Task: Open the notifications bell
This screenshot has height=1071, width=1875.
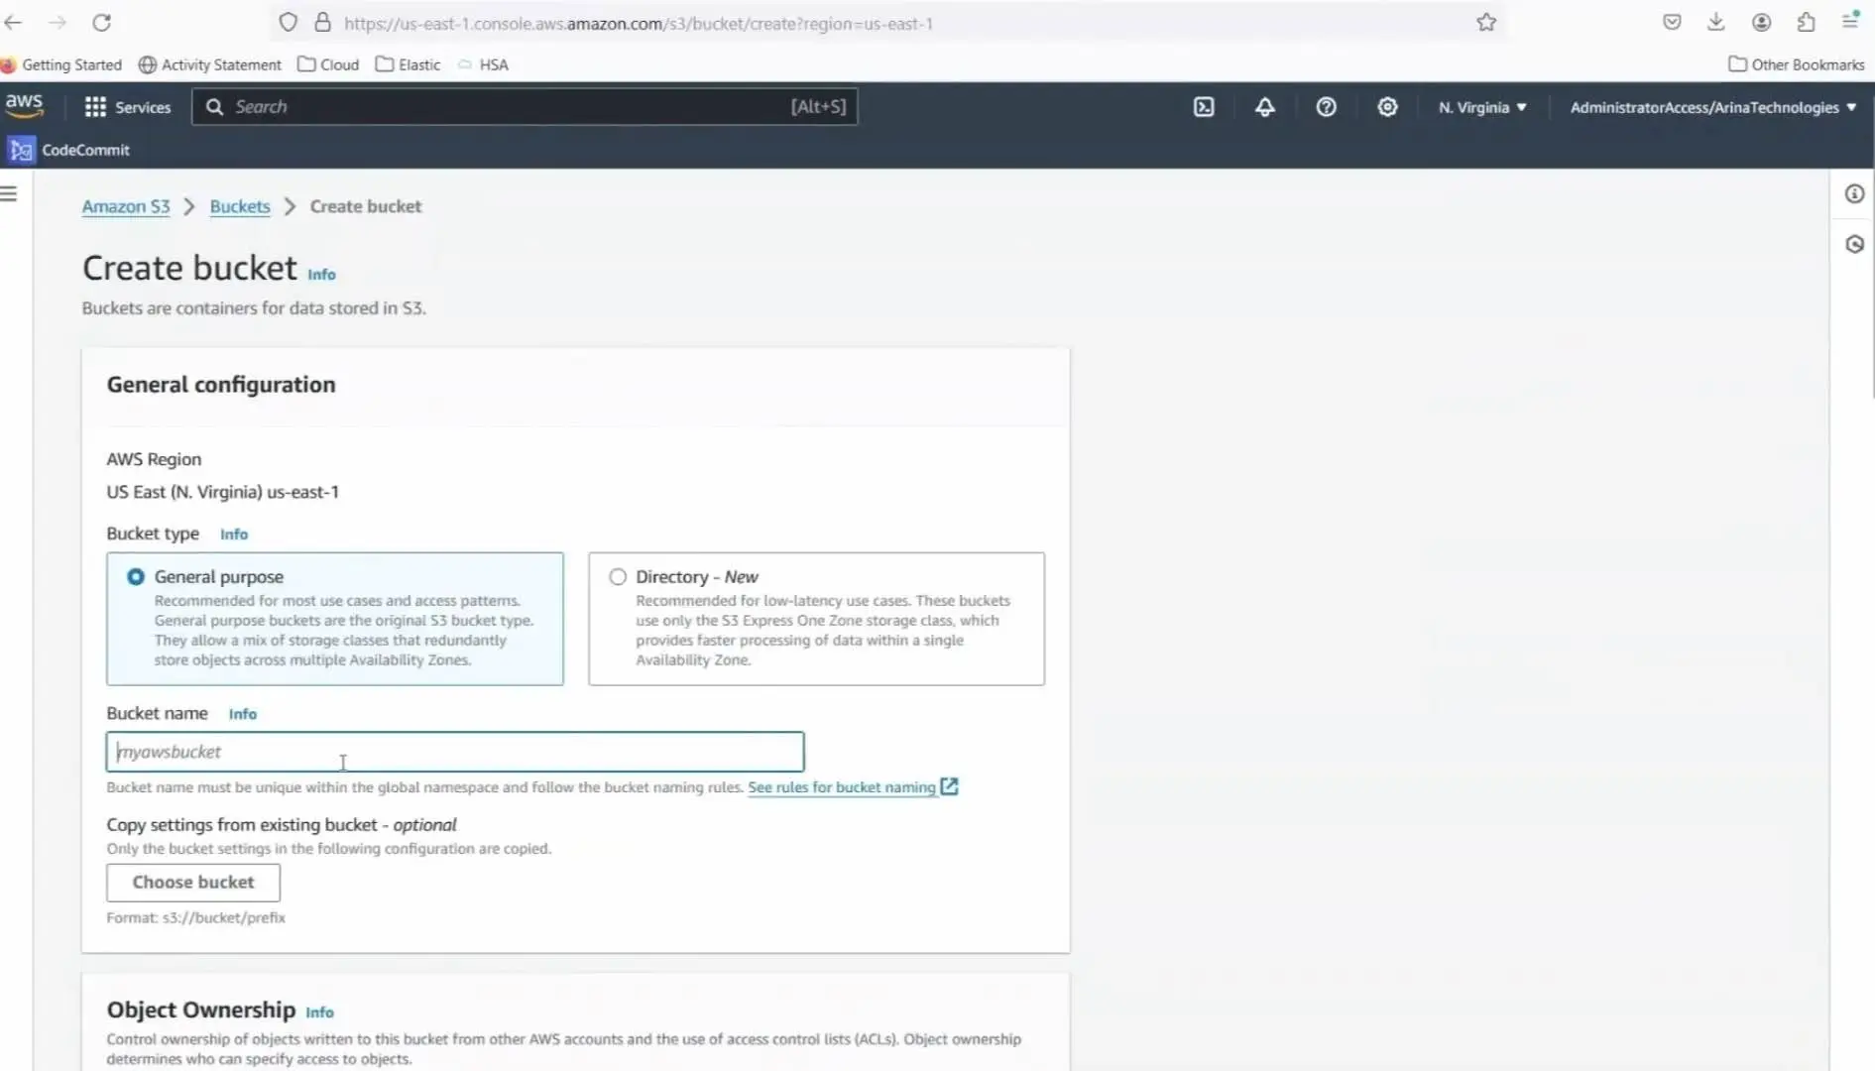Action: coord(1264,107)
